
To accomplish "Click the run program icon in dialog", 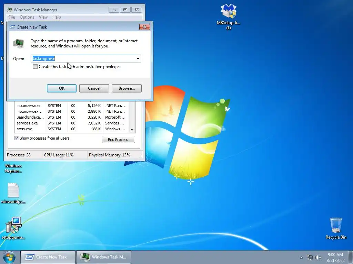I will [19, 43].
